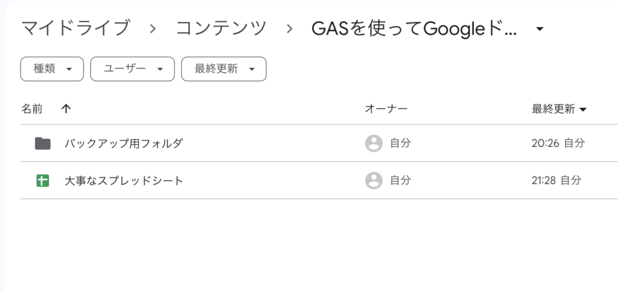Click the chevron separator after マイドライブ
This screenshot has width=618, height=293.
click(153, 28)
